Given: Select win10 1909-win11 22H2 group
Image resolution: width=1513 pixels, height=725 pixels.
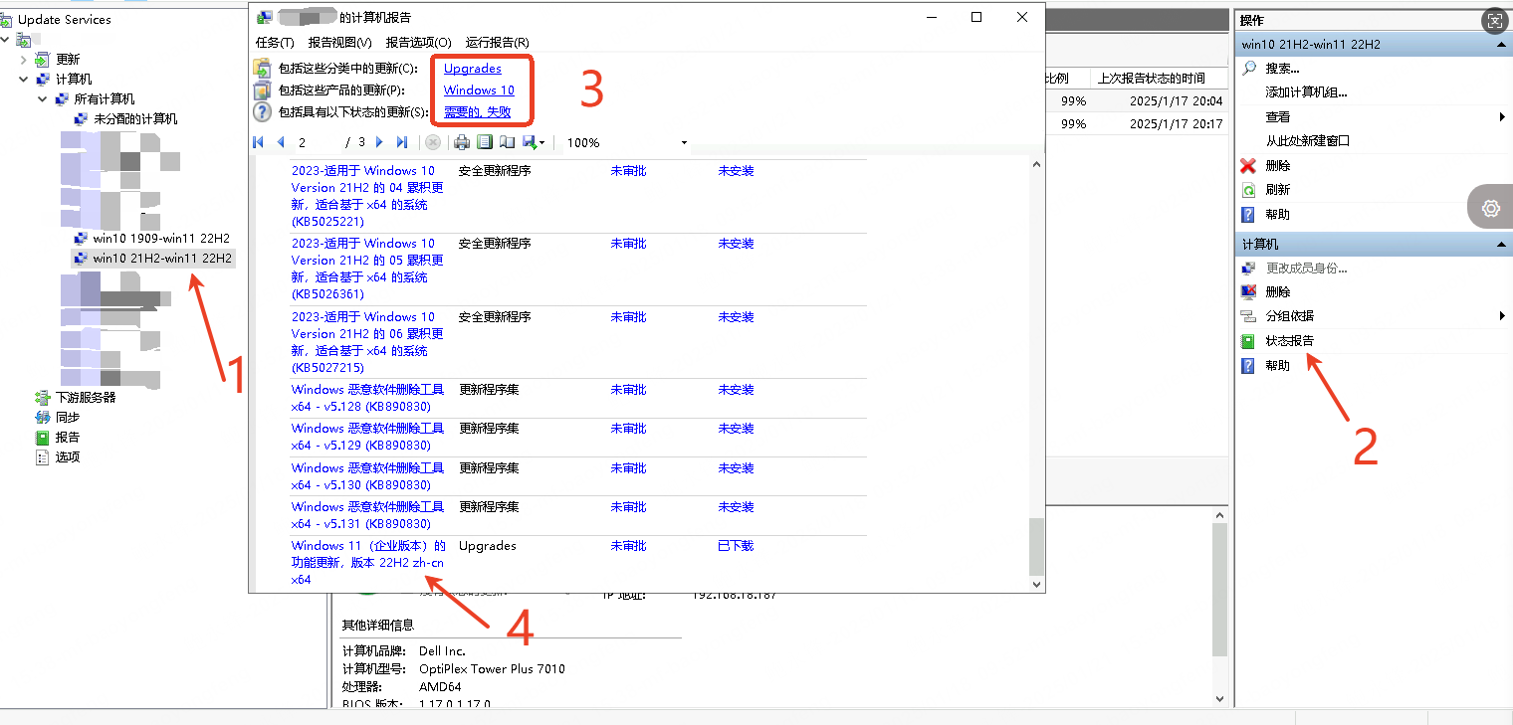Looking at the screenshot, I should [x=161, y=239].
